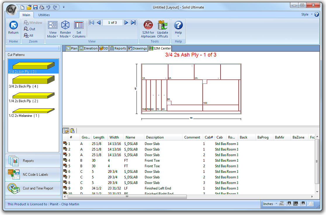Viewport: 326px width, 215px height.
Task: Go to next pattern page
Action: (126, 23)
